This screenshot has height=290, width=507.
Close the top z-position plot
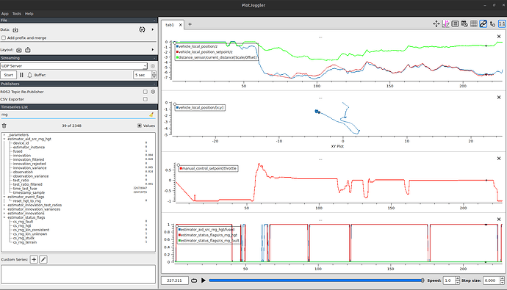coord(499,37)
